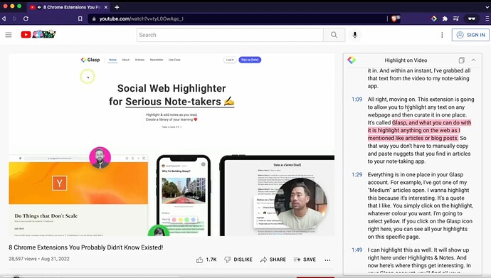Image resolution: width=491 pixels, height=278 pixels.
Task: Open a new browser tab
Action: [x=117, y=7]
